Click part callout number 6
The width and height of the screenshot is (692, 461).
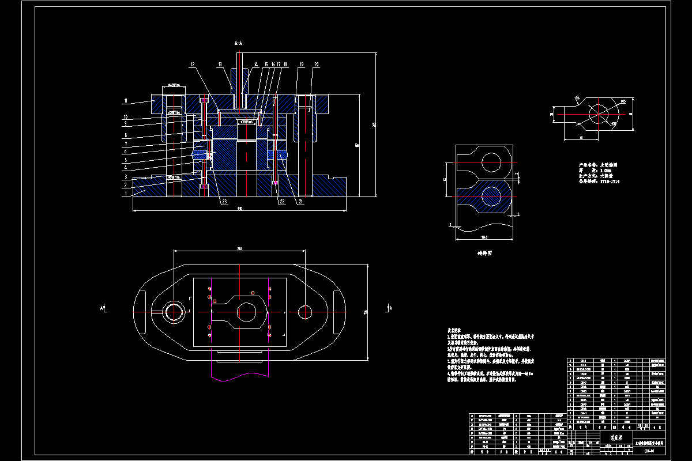coord(126,152)
